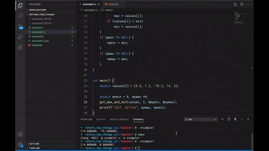Click main() in the breadcrumb
Viewport: 269px width, 151px height.
click(x=109, y=10)
